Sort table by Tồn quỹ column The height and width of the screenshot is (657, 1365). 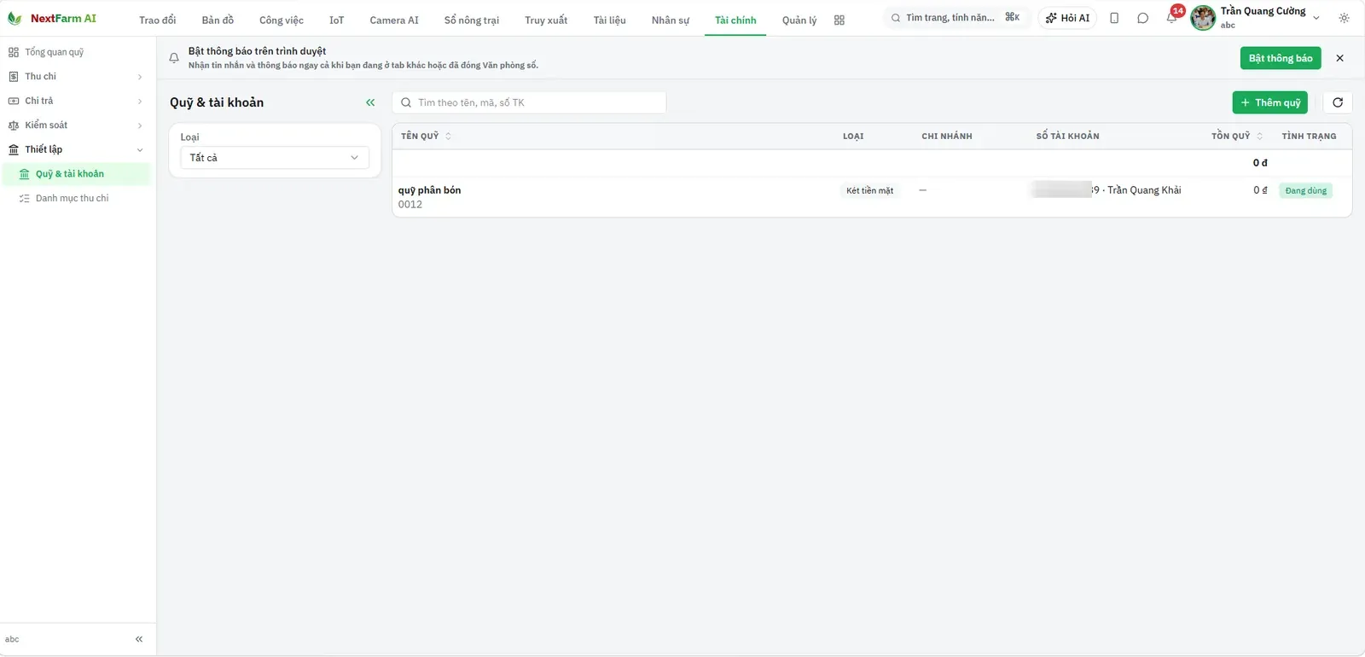(1236, 136)
